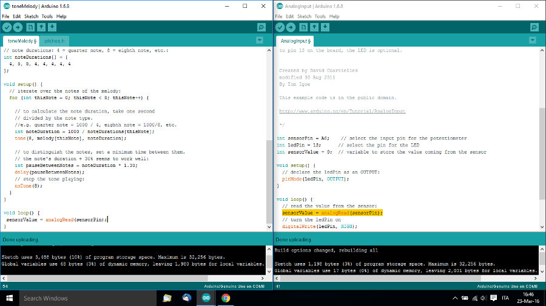Click 'Done uploading.' status in AnalogInput window
Screen dimensions: 546x306
(x=293, y=239)
